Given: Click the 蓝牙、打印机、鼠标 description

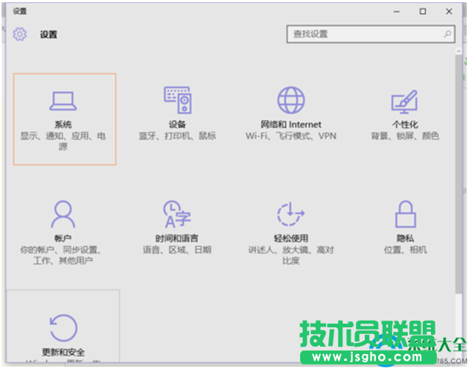Looking at the screenshot, I should coord(177,136).
